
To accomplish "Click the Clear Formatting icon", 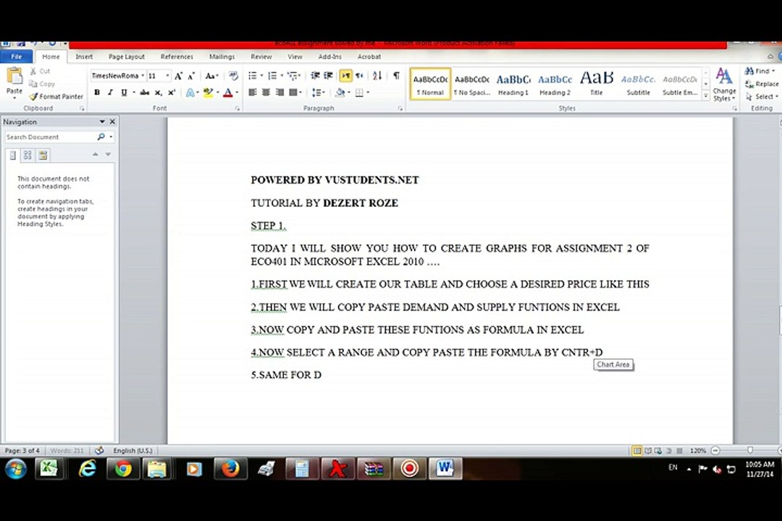I will pyautogui.click(x=233, y=76).
